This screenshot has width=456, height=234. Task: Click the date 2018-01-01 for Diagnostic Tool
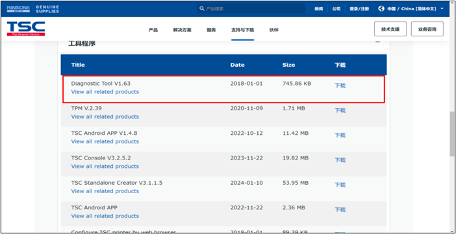[x=246, y=84]
